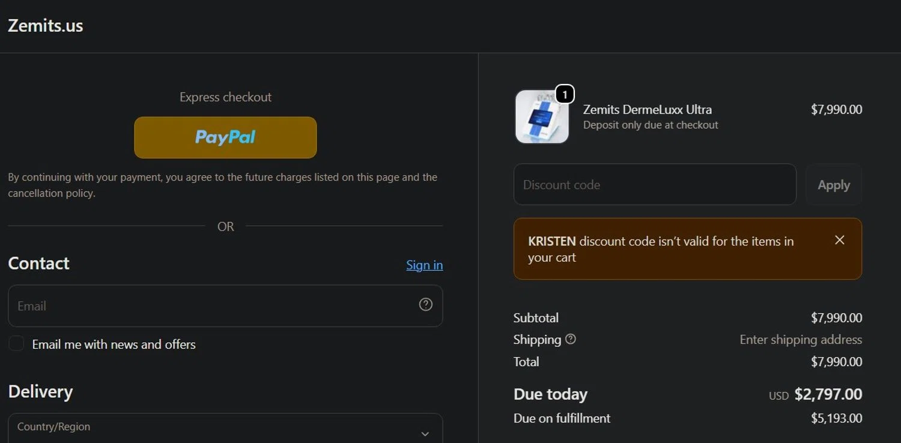901x443 pixels.
Task: Open the Zemits DermeLuxx Ultra product thumbnail
Action: pyautogui.click(x=542, y=116)
